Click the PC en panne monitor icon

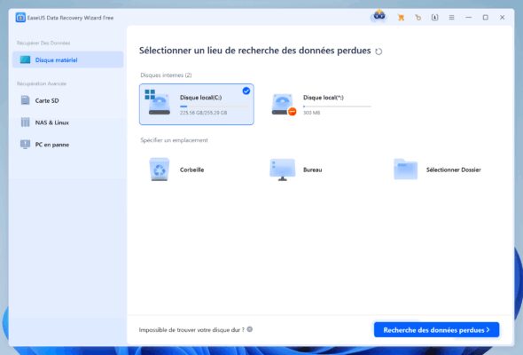point(25,145)
